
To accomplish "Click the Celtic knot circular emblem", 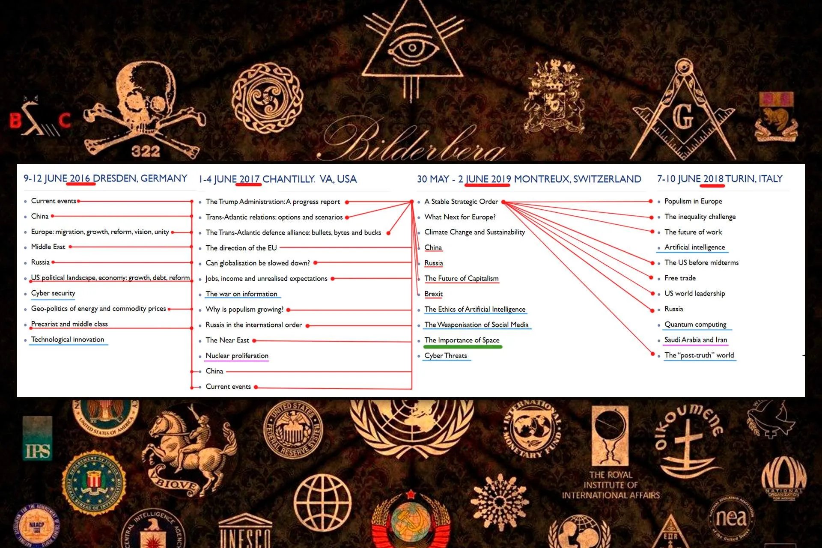I will 267,98.
